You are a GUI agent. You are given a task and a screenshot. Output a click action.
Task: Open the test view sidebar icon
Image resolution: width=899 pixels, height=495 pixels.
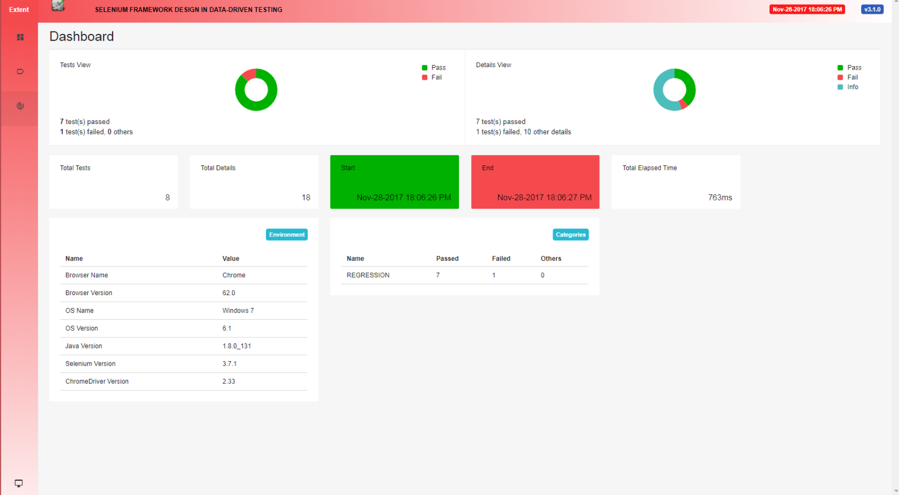tap(20, 37)
